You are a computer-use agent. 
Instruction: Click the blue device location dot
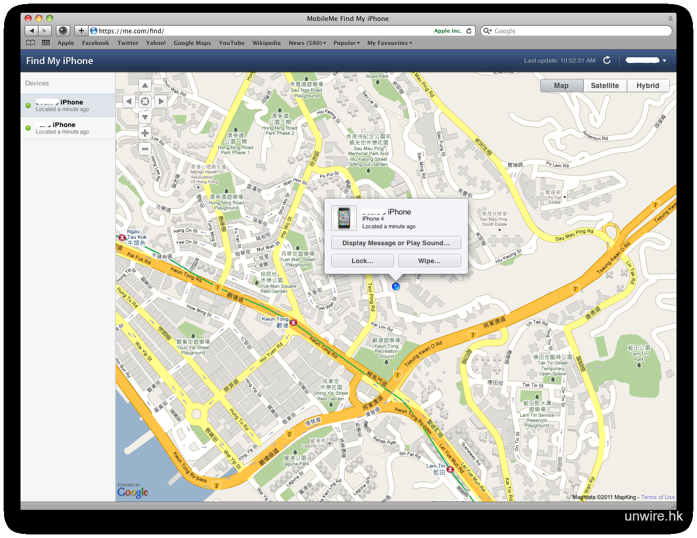pyautogui.click(x=396, y=287)
